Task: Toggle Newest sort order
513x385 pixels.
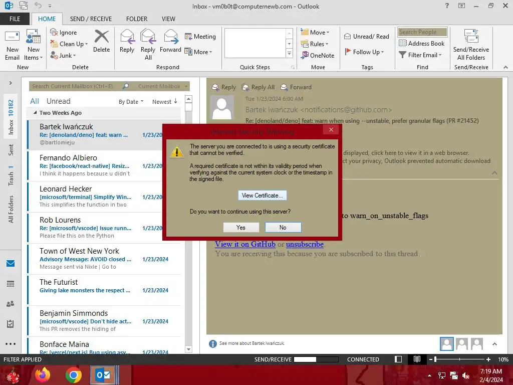Action: pyautogui.click(x=165, y=102)
